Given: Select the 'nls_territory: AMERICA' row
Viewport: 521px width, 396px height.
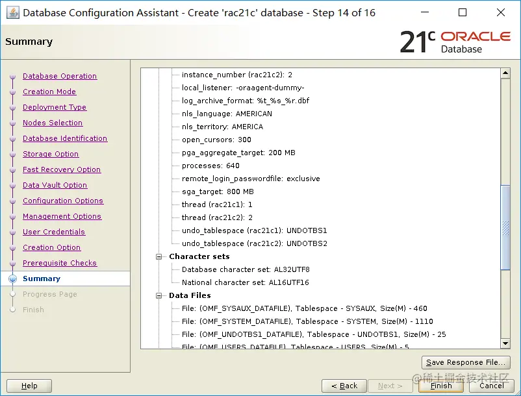Looking at the screenshot, I should (x=222, y=127).
